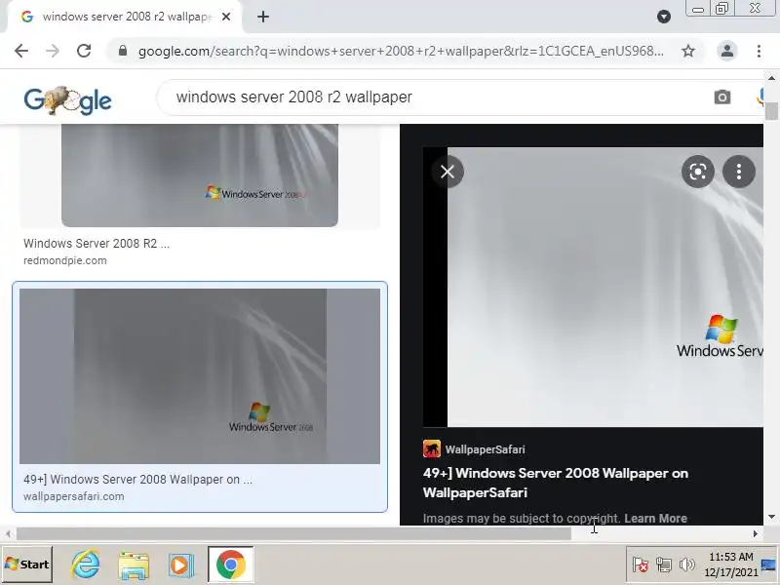This screenshot has width=780, height=585.
Task: Click the address bar URL
Action: (x=401, y=51)
